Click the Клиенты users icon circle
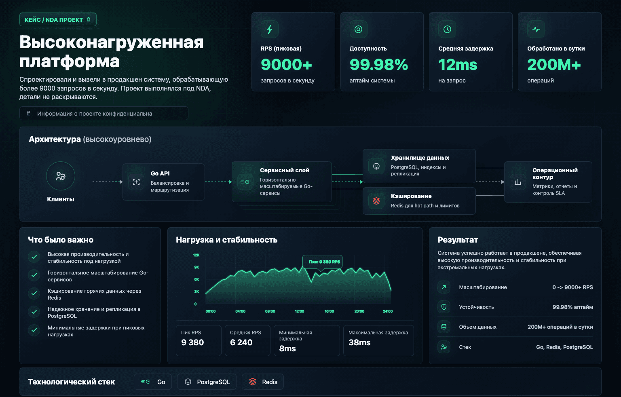Screen dimensions: 621x397 tap(61, 176)
